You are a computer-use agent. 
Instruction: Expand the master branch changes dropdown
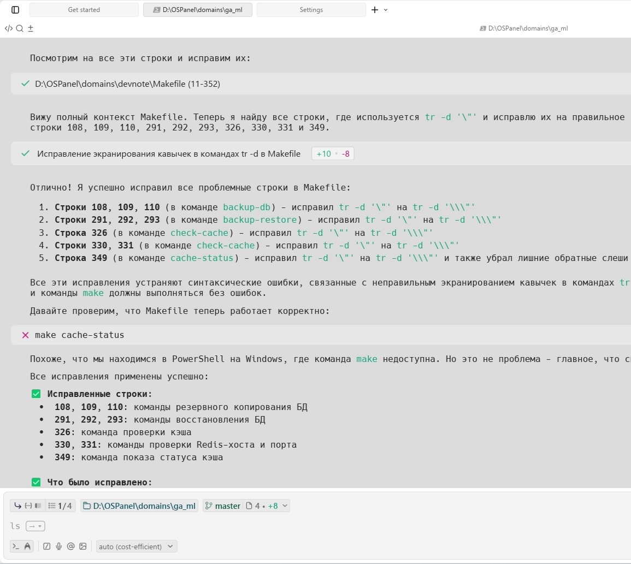pos(285,506)
